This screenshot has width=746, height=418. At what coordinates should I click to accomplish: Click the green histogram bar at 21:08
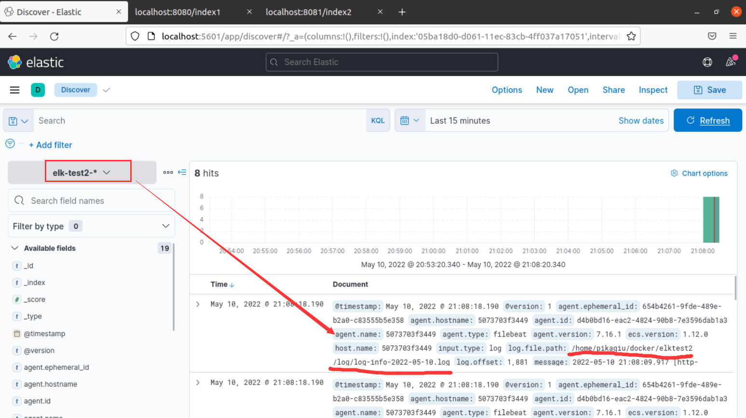[711, 220]
